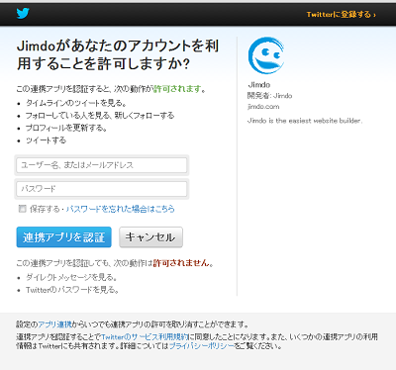Open the アプリ連携 settings link

54,324
